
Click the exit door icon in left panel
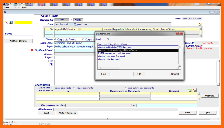click(11, 22)
